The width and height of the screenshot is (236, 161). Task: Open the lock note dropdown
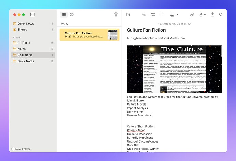pos(202,15)
